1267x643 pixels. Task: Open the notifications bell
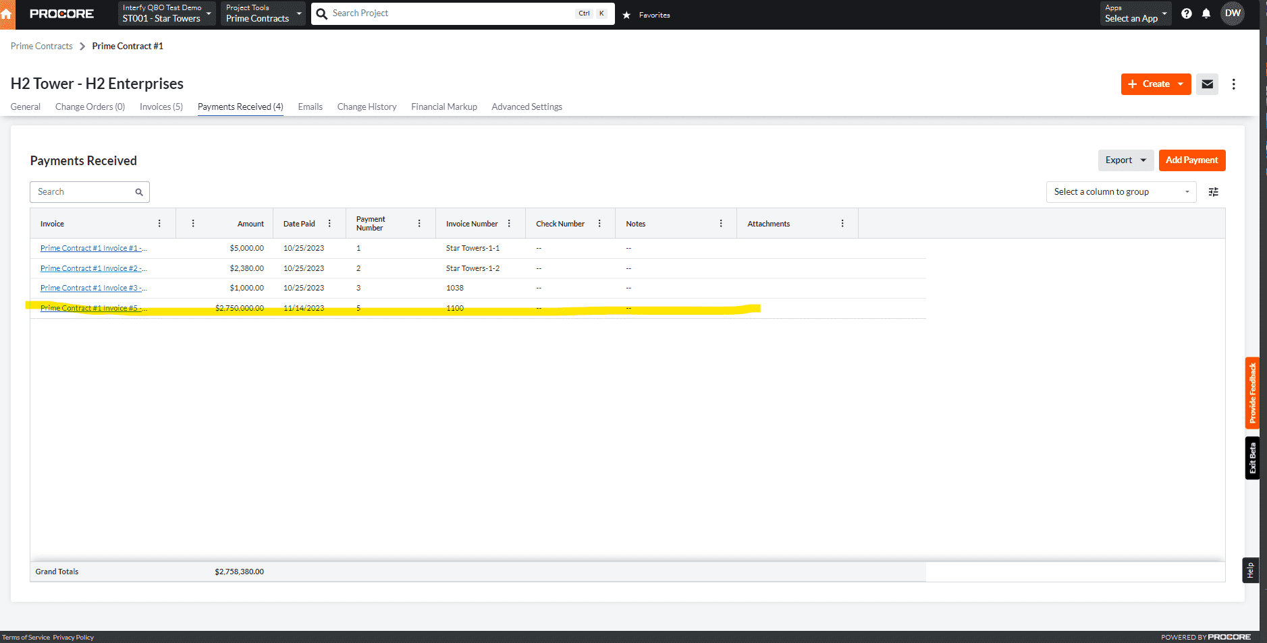[1208, 13]
